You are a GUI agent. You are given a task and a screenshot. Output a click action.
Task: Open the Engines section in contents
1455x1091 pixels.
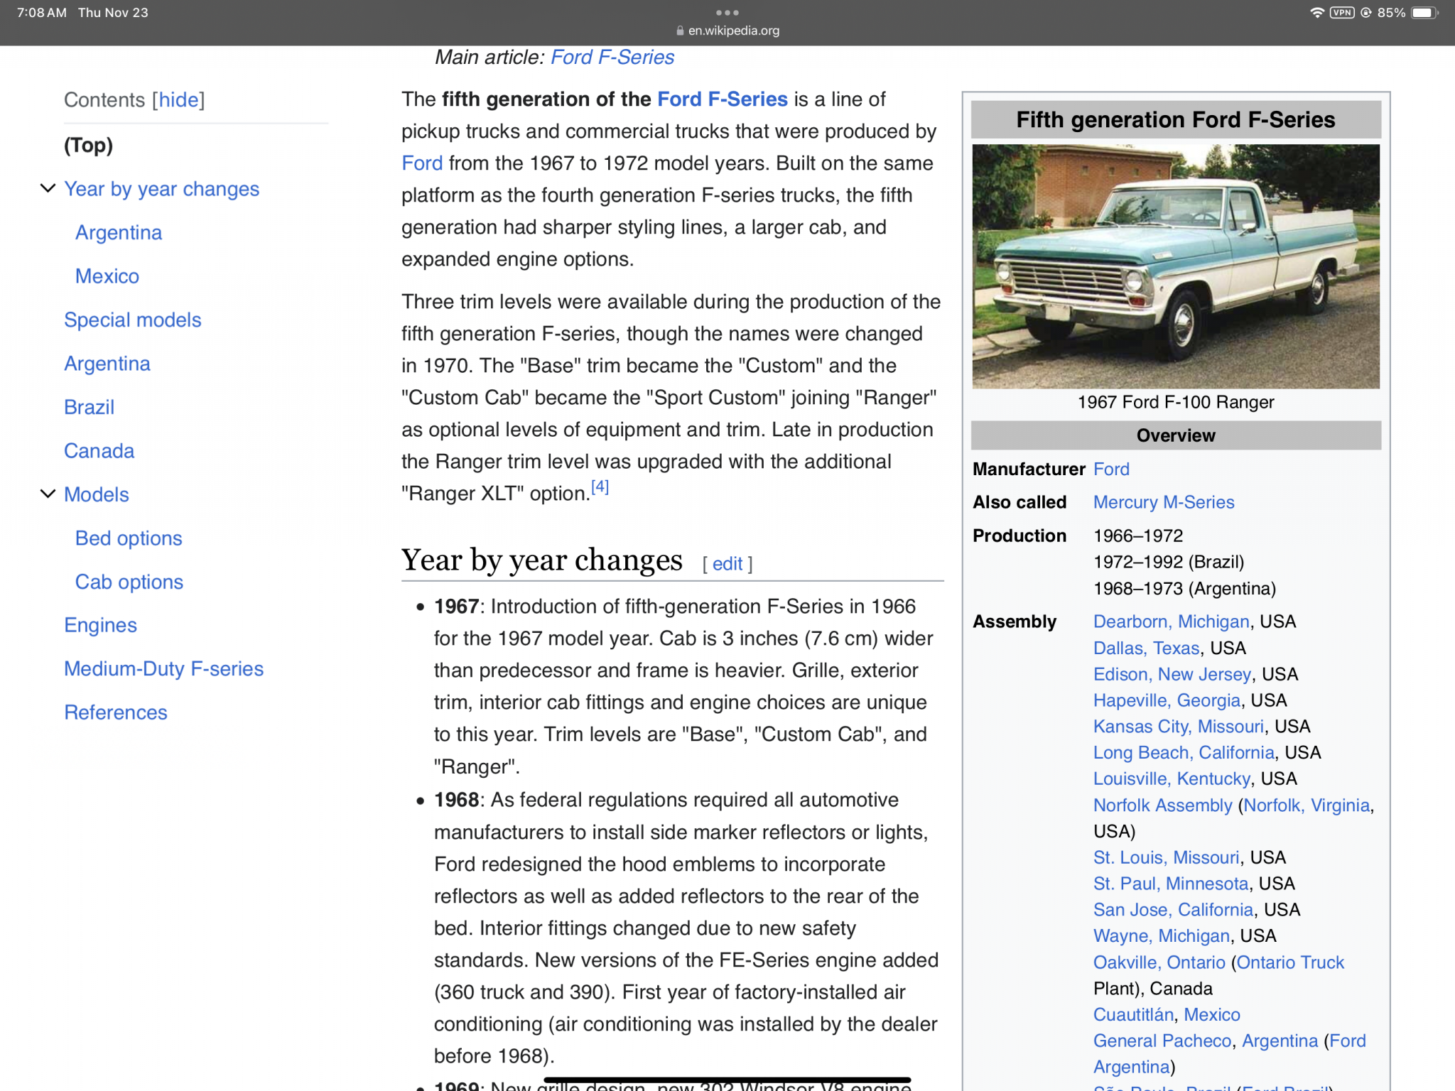pos(100,625)
